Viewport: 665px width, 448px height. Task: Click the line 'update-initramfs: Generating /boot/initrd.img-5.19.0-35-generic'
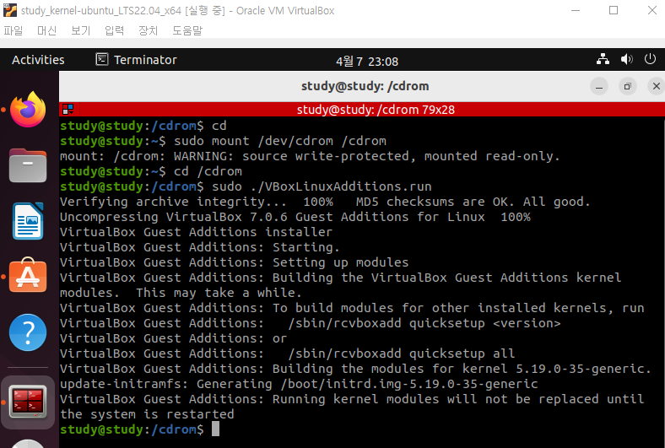pos(299,384)
